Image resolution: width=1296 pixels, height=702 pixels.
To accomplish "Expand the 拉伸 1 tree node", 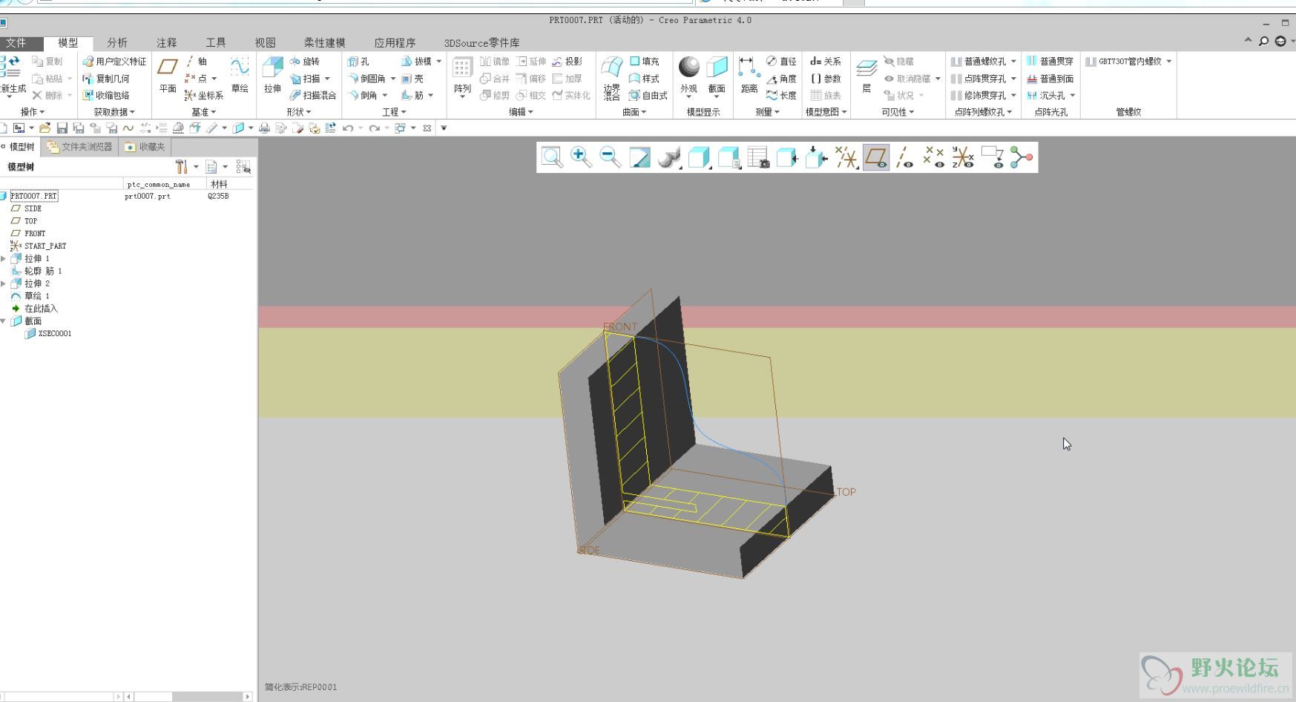I will pos(4,259).
